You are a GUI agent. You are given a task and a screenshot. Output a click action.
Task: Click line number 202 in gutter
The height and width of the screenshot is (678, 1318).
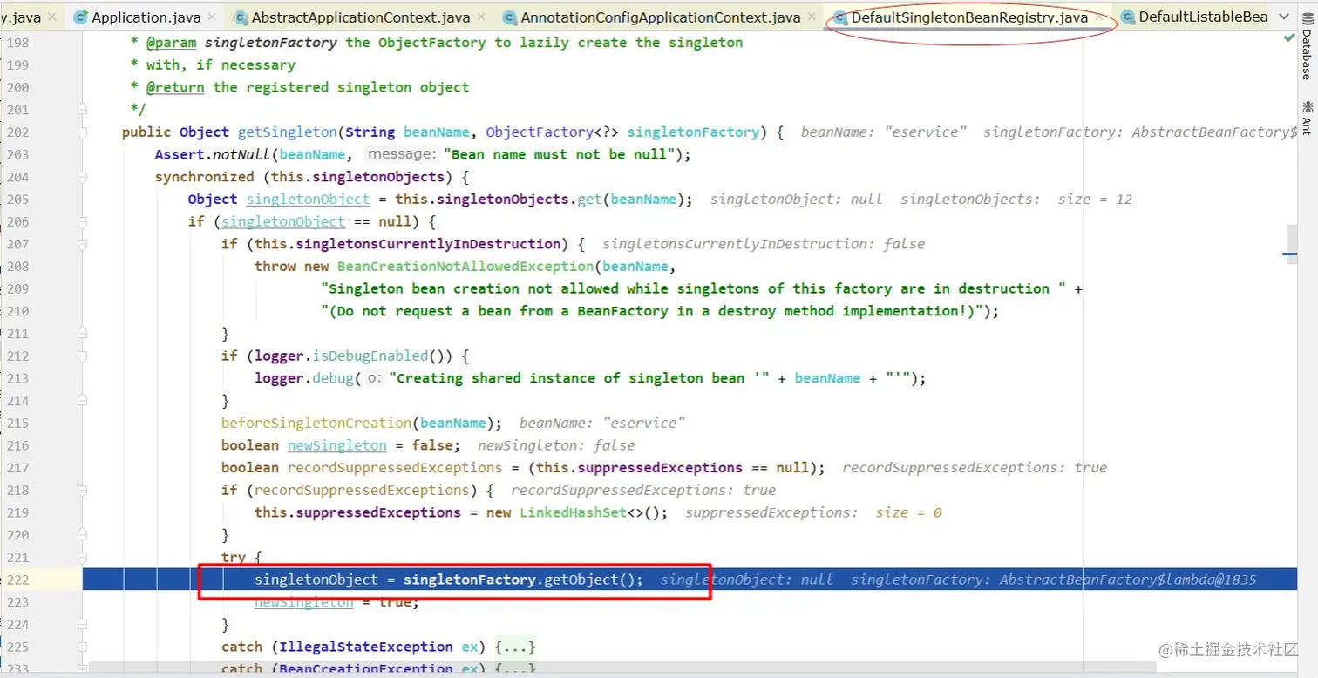pos(17,132)
